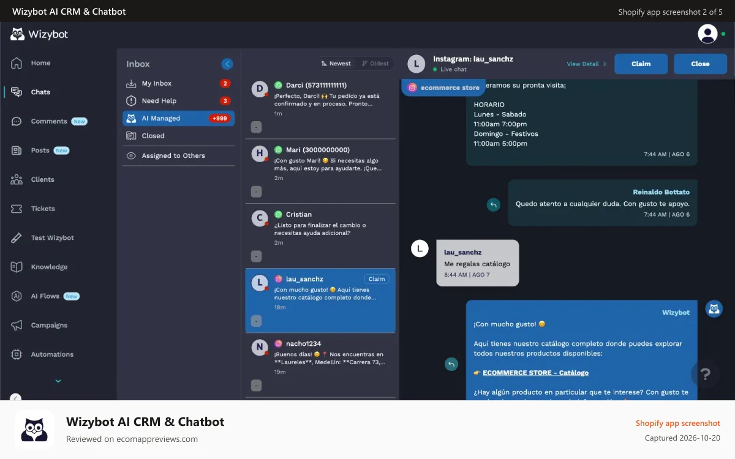
Task: Go to the Clients section
Action: 42,179
